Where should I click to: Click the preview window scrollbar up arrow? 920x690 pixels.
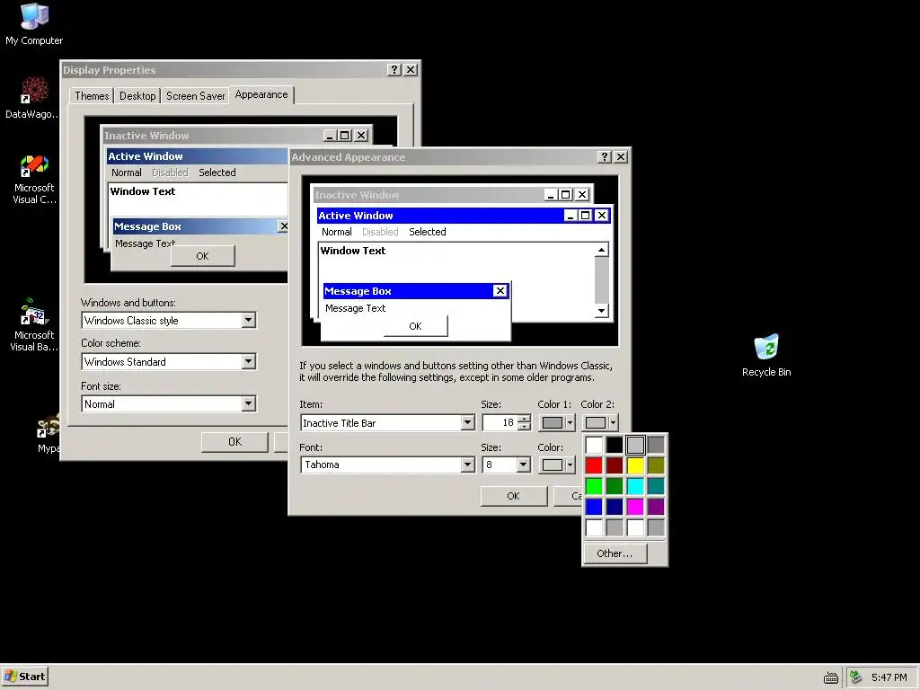click(x=601, y=250)
